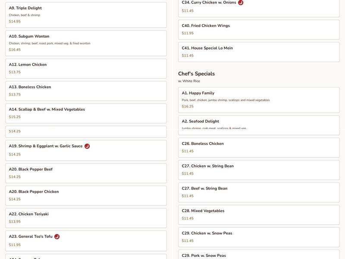Choose C27. Chicken w. String Bean
The height and width of the screenshot is (259, 345).
[259, 170]
